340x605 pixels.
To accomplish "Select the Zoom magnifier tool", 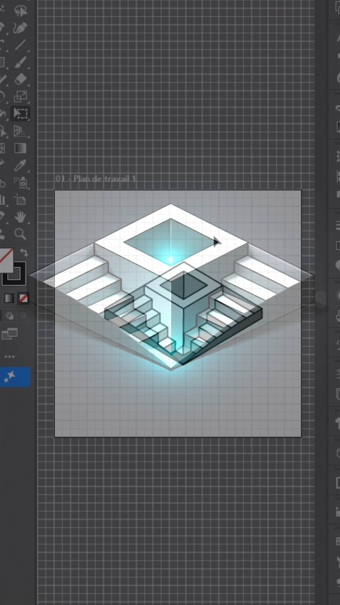I will pos(20,234).
